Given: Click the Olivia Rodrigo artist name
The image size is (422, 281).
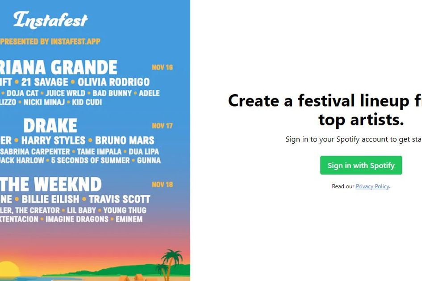Looking at the screenshot, I should [x=113, y=82].
